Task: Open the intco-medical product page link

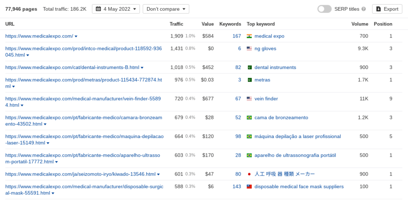Action: pyautogui.click(x=84, y=52)
